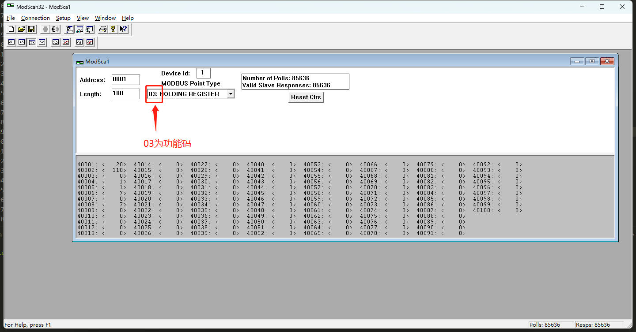Switch display to binary (011) format
This screenshot has width=636, height=332.
11,42
